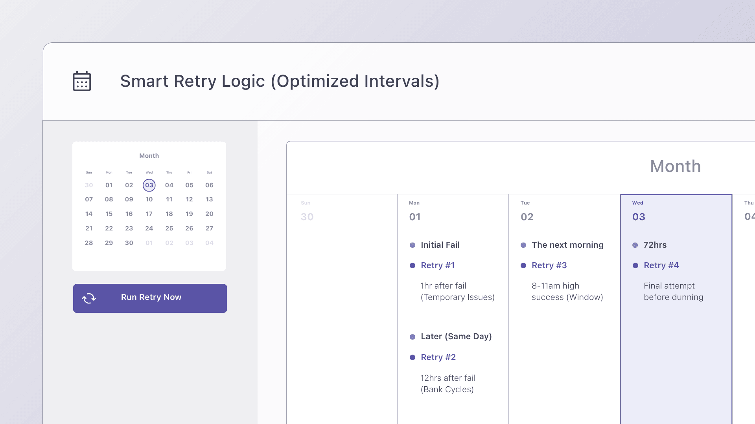The height and width of the screenshot is (424, 755).
Task: Click the dot beside Retry #4
Action: 635,266
